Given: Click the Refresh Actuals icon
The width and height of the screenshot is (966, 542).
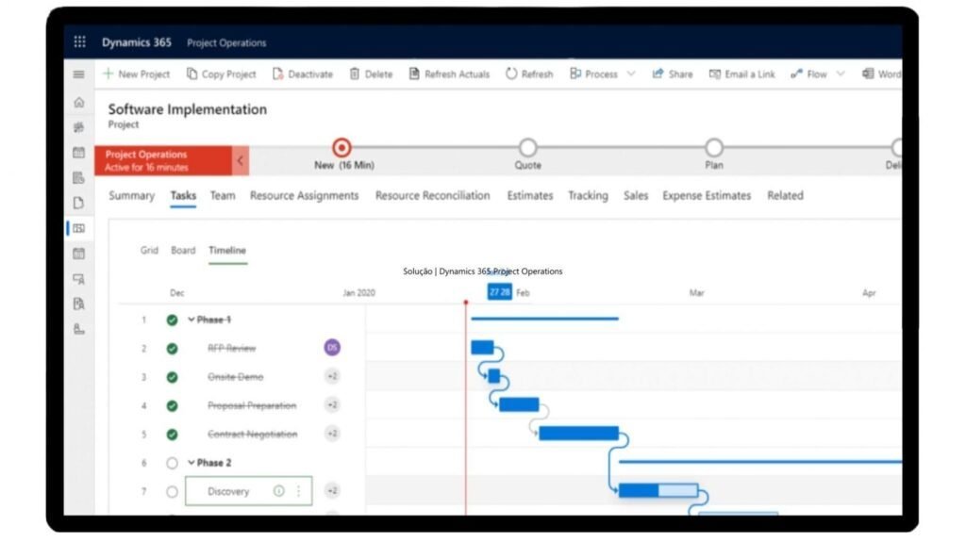Looking at the screenshot, I should pos(414,74).
